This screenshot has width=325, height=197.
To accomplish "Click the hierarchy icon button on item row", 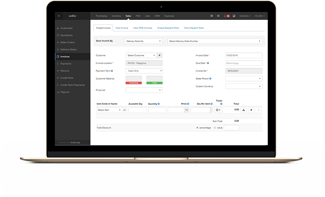I will click(x=244, y=110).
